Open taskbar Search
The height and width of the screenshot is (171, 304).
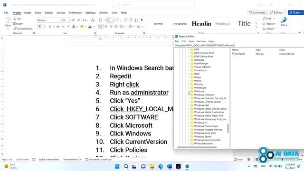[x=126, y=166]
